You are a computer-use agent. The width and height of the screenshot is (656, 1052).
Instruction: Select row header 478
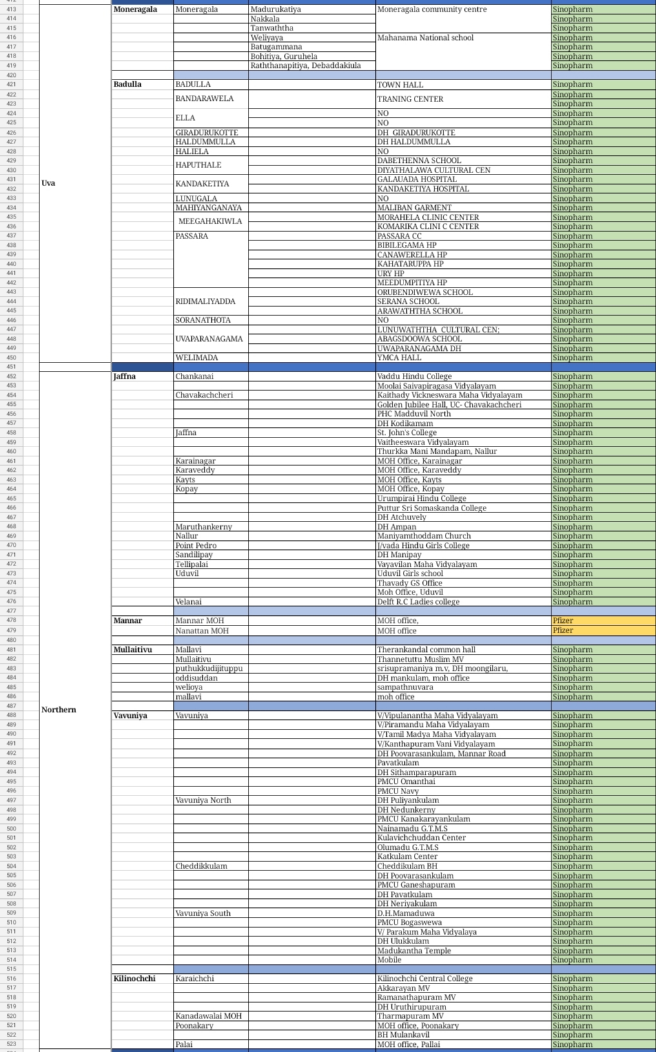coord(12,620)
